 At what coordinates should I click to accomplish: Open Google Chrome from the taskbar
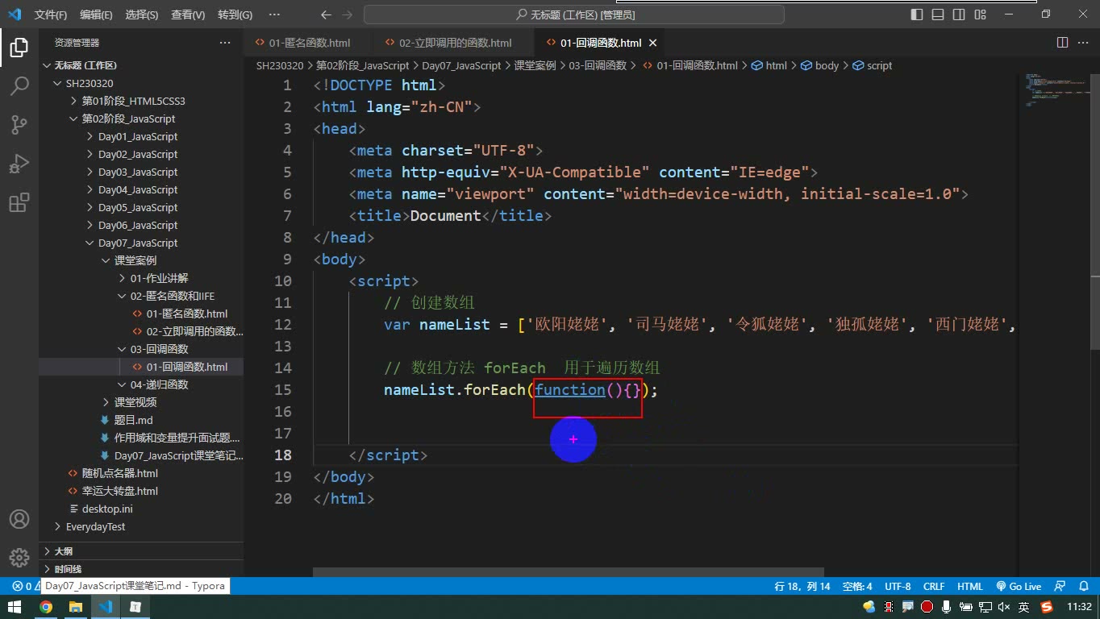(x=46, y=607)
